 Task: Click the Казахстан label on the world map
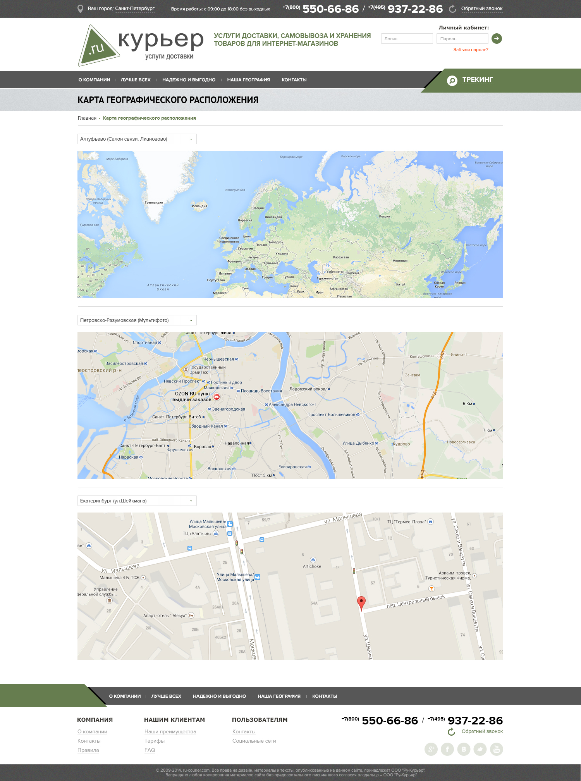pos(341,257)
